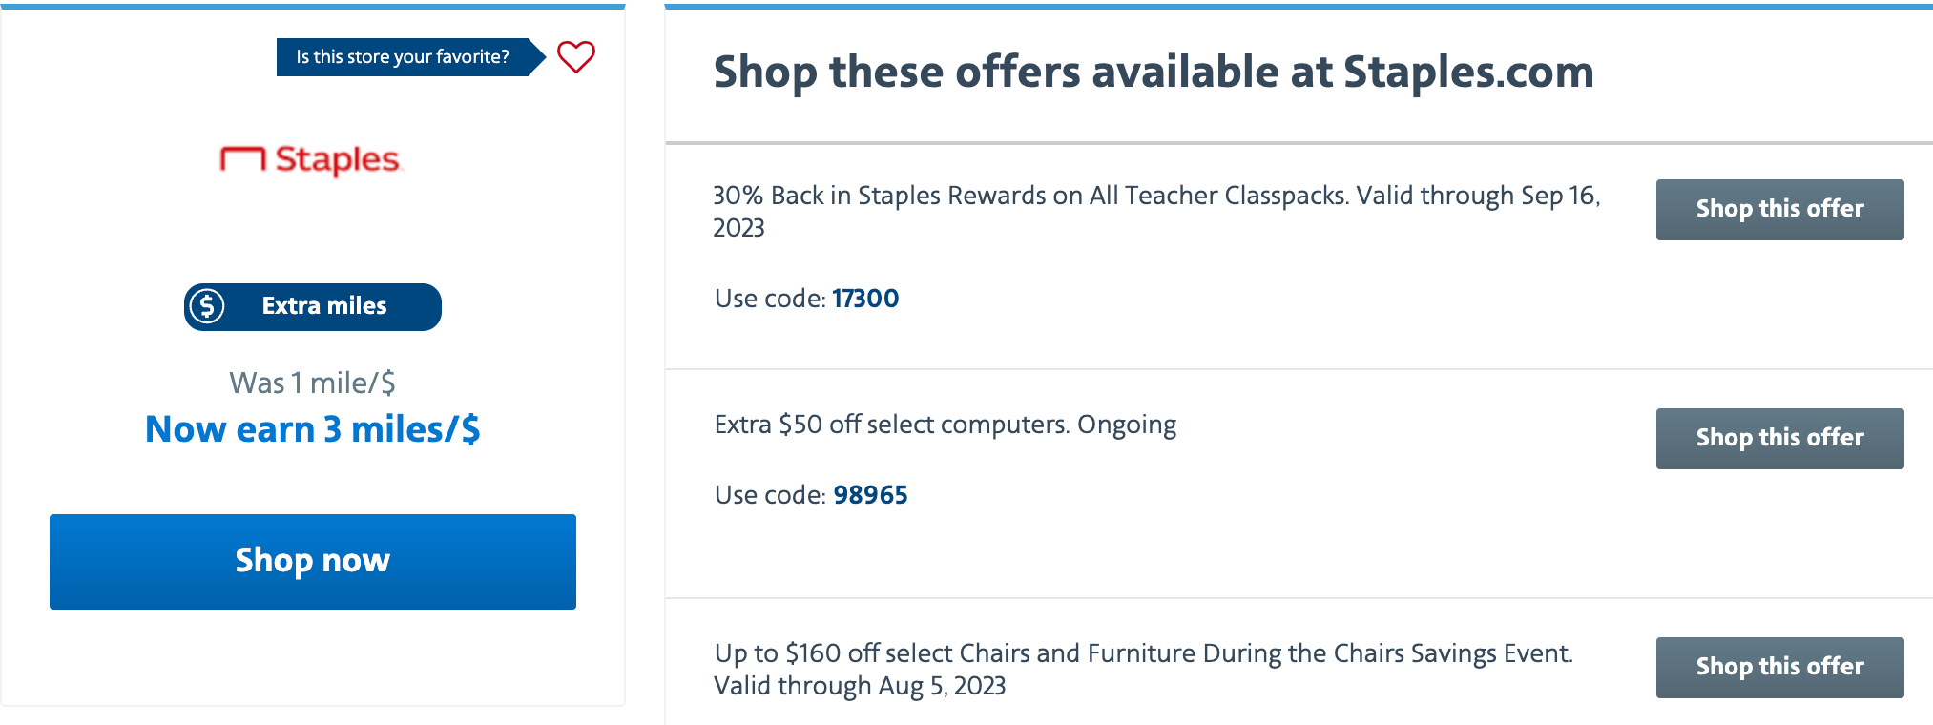
Task: Click the dollar sign icon in Extra miles badge
Action: coord(207,306)
